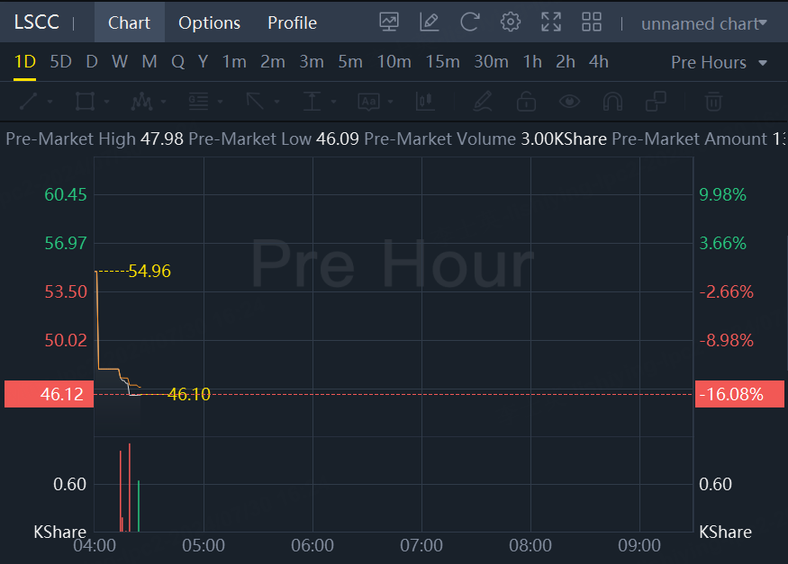Click the LSCC ticker symbol
The image size is (788, 564).
[36, 22]
